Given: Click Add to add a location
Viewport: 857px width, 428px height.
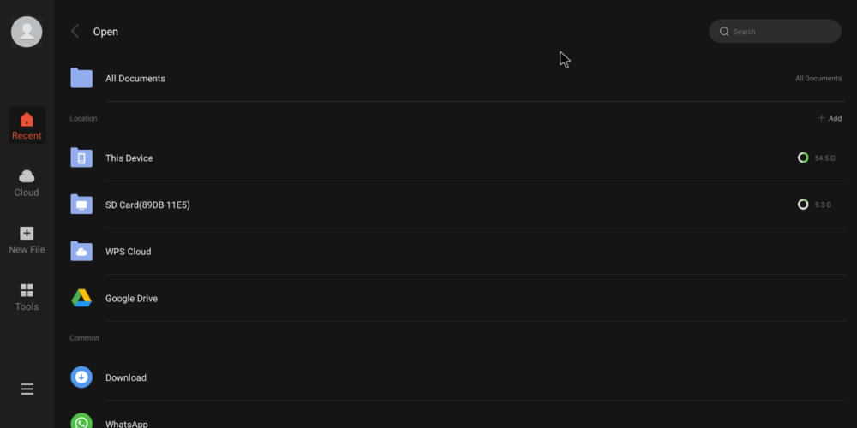Looking at the screenshot, I should coord(830,118).
